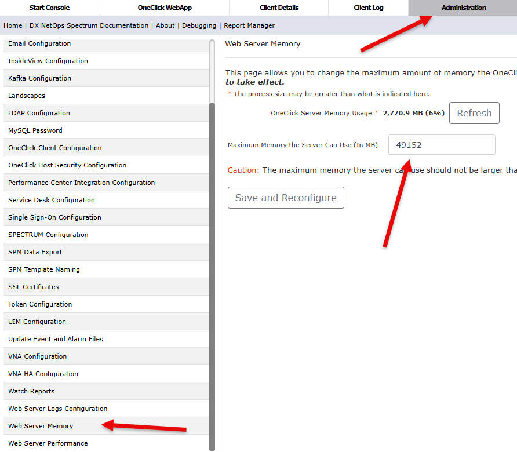Viewport: 517px width, 452px height.
Task: Switch to the Client Log tab
Action: click(x=368, y=8)
